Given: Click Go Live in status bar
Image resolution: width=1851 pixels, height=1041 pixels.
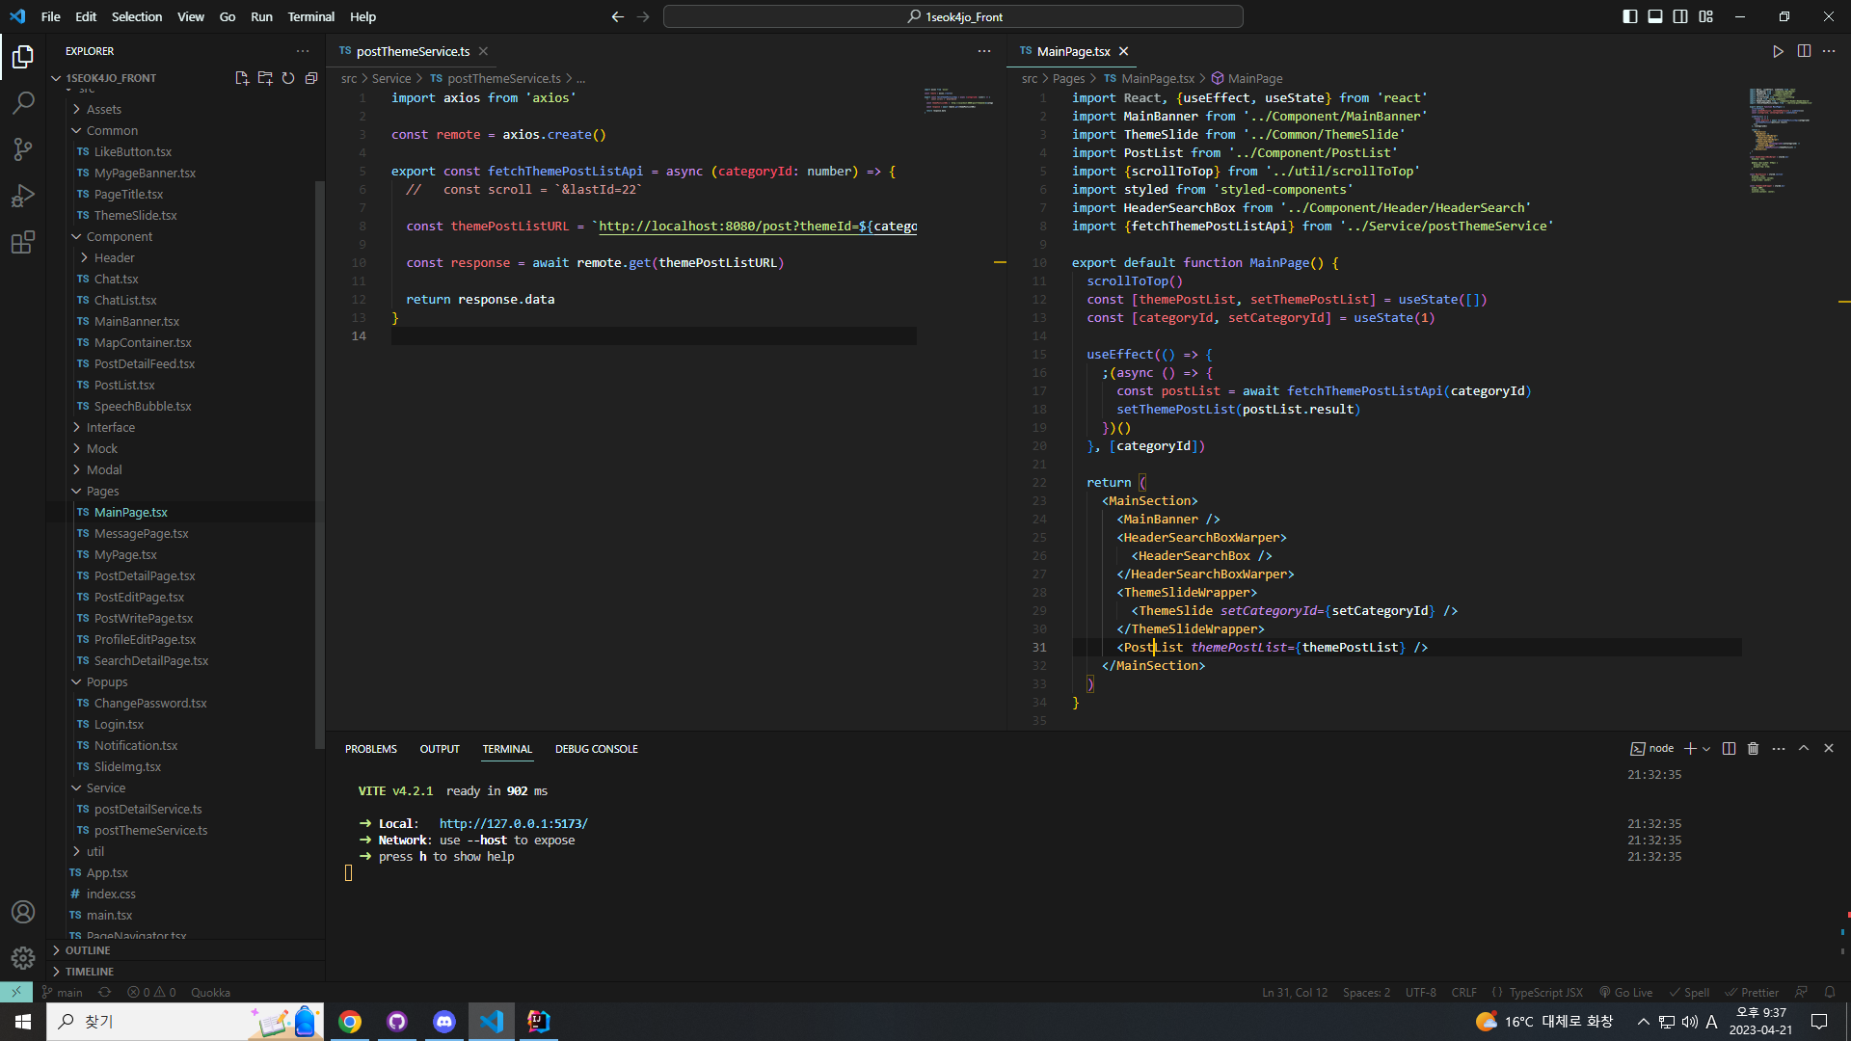Looking at the screenshot, I should coord(1626,992).
